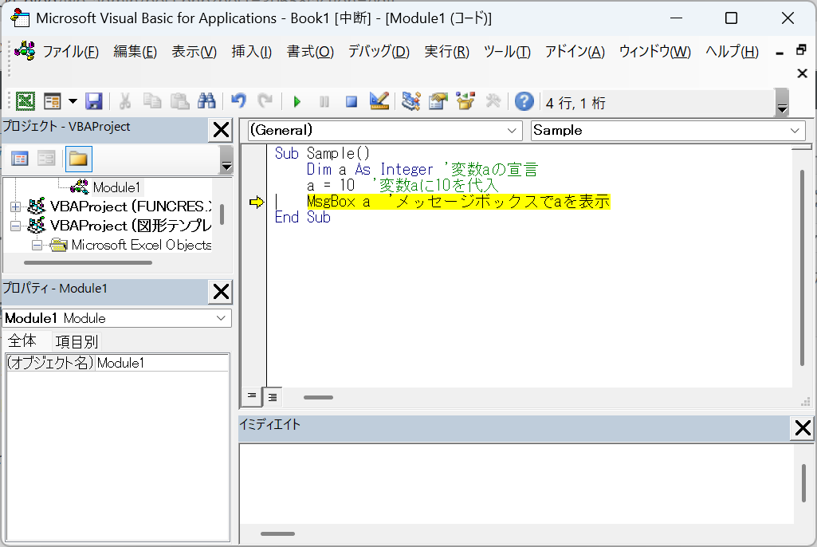Close the Properties - Module1 panel

(221, 292)
